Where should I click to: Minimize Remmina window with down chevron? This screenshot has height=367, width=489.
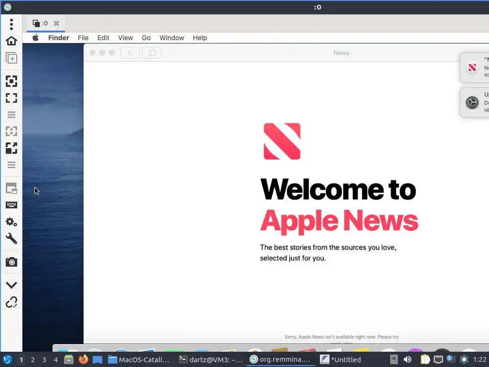coord(11,285)
